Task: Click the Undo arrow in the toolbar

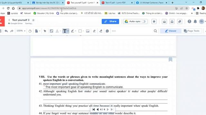Action: point(6,31)
